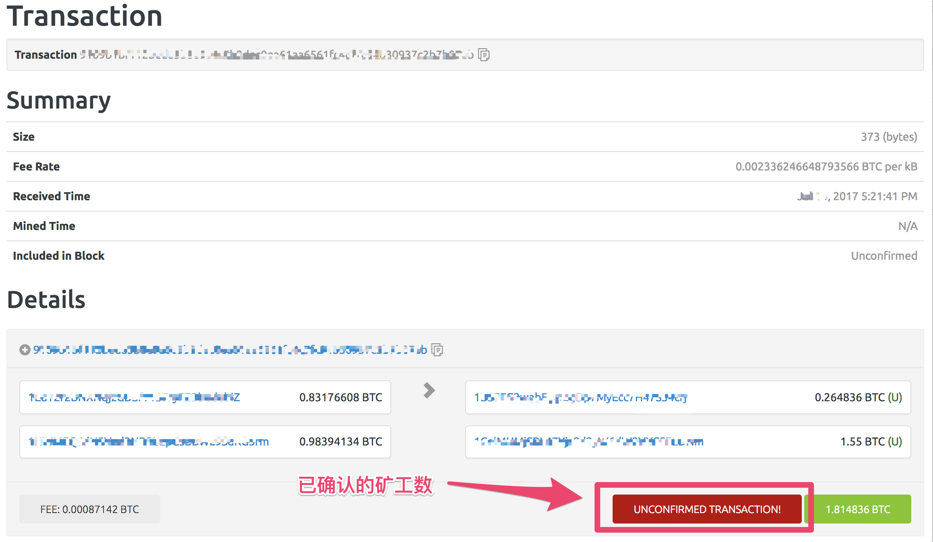Copy the transaction hash in the header
This screenshot has height=542, width=933.
[484, 55]
